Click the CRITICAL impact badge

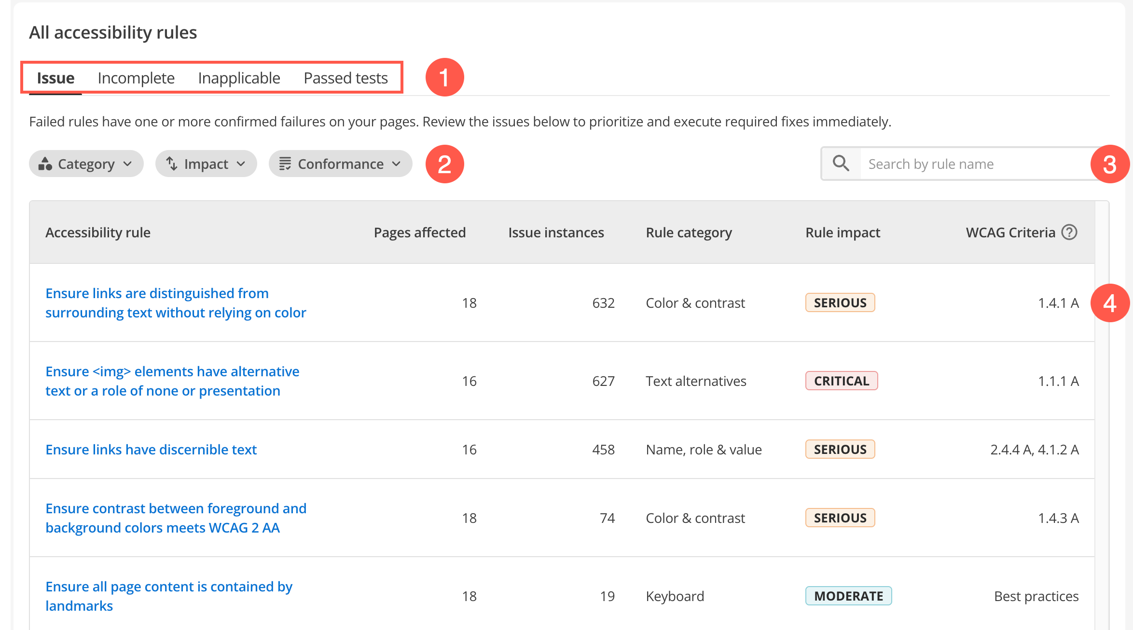[x=841, y=381]
